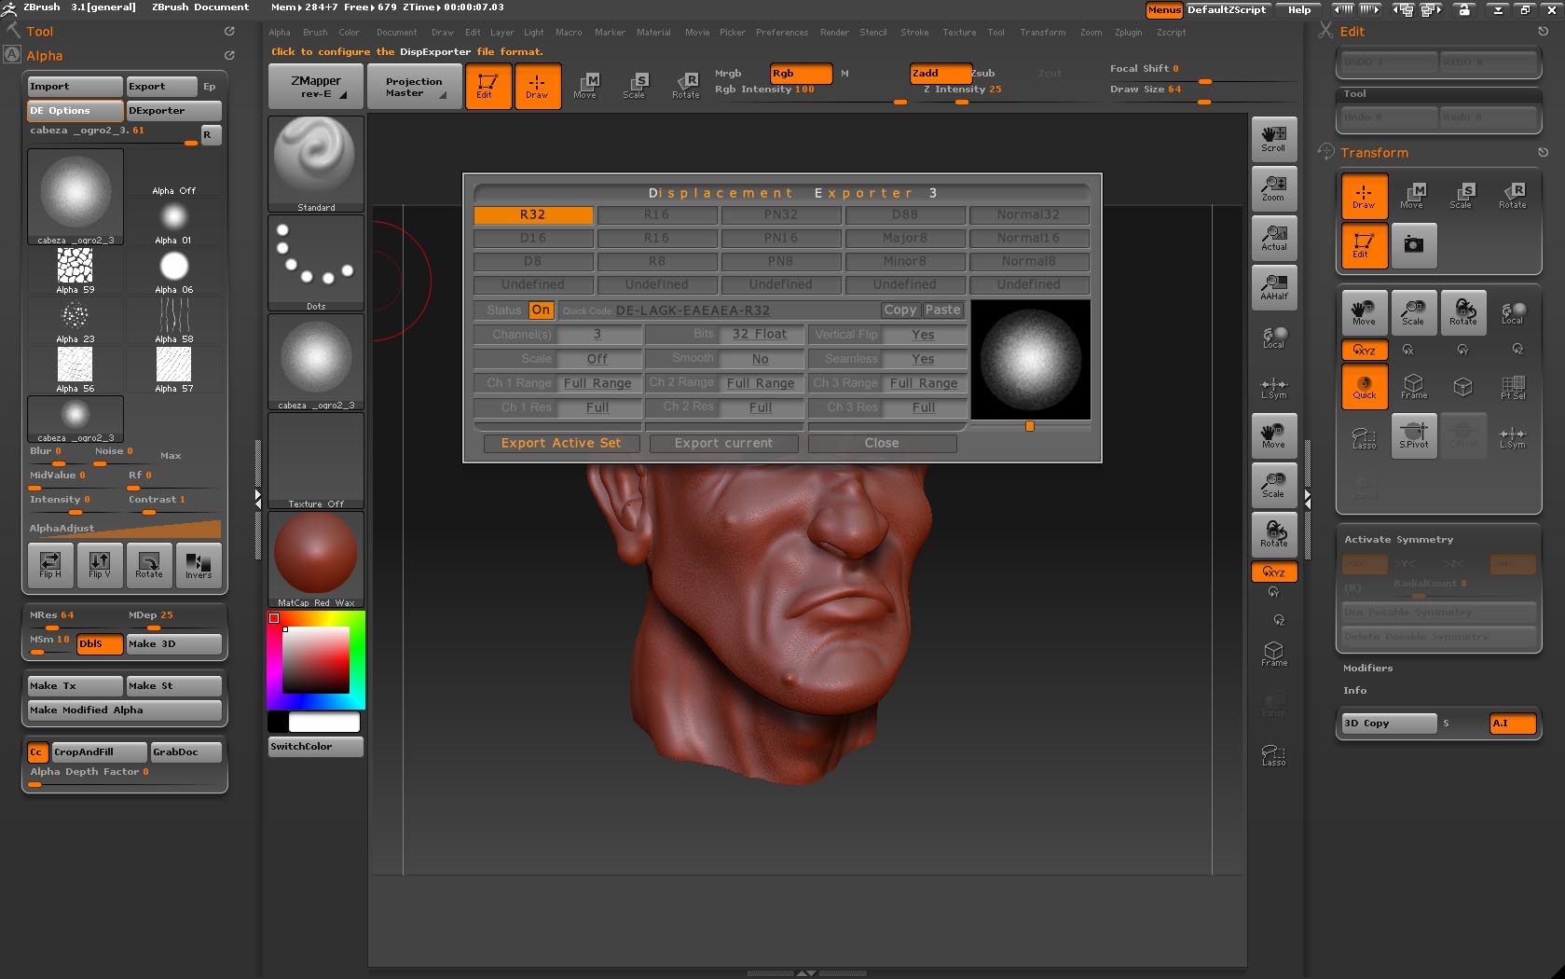Select the Alpha 57 thumbnail
This screenshot has height=979, width=1565.
[x=173, y=370]
